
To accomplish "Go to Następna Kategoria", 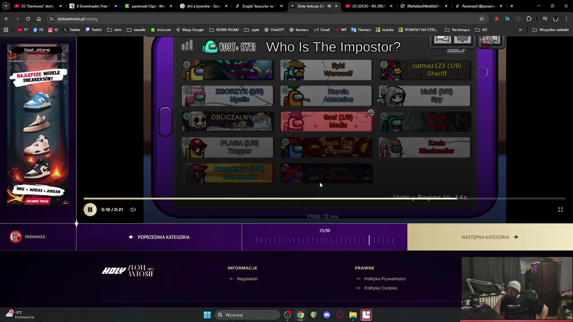I will pyautogui.click(x=490, y=237).
